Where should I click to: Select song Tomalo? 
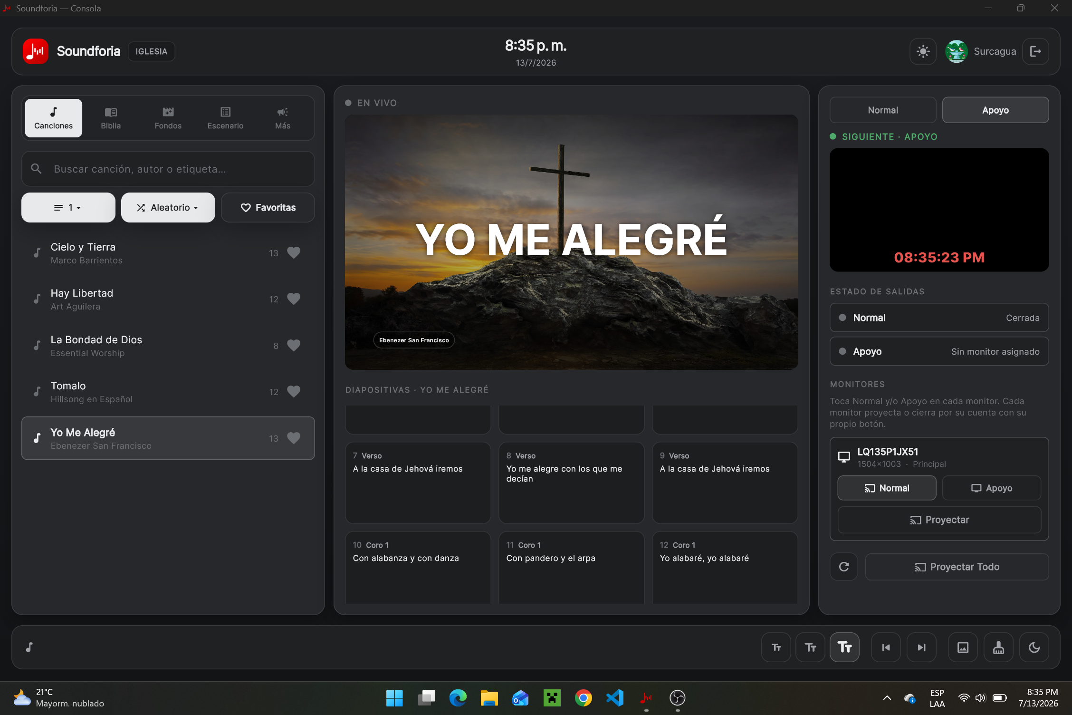pyautogui.click(x=168, y=392)
